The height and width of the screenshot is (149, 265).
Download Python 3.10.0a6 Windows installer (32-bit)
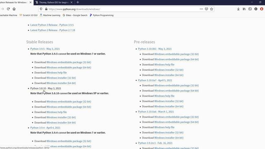[169, 132]
